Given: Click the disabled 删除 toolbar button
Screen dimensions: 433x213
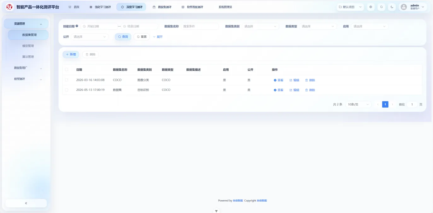Looking at the screenshot, I should click(91, 55).
